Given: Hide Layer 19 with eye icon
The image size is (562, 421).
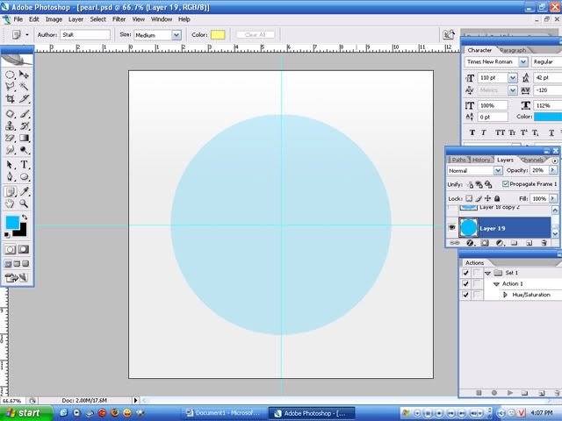Looking at the screenshot, I should [452, 227].
